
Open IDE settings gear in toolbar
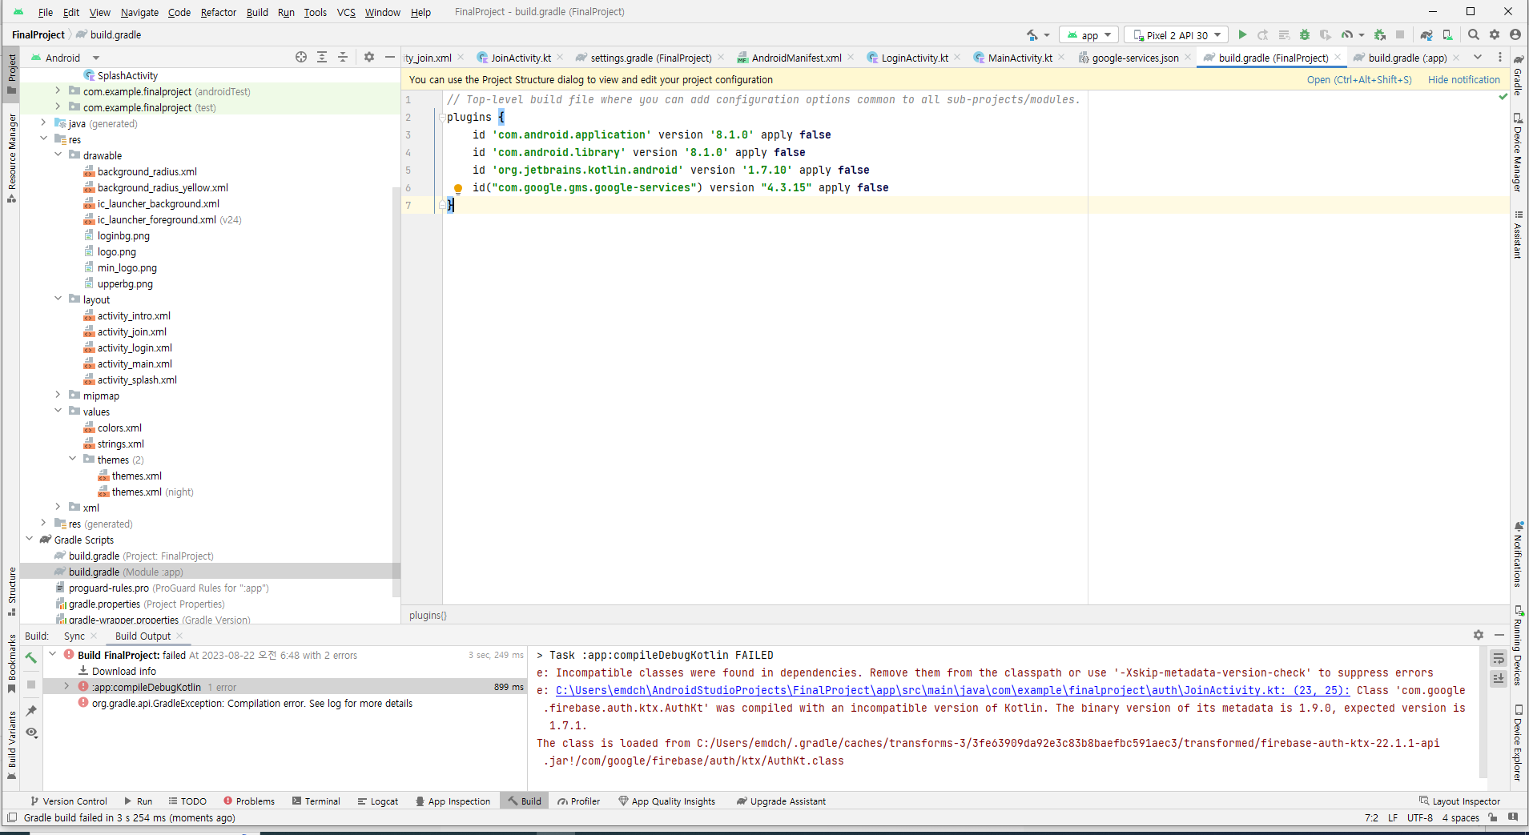(1495, 35)
